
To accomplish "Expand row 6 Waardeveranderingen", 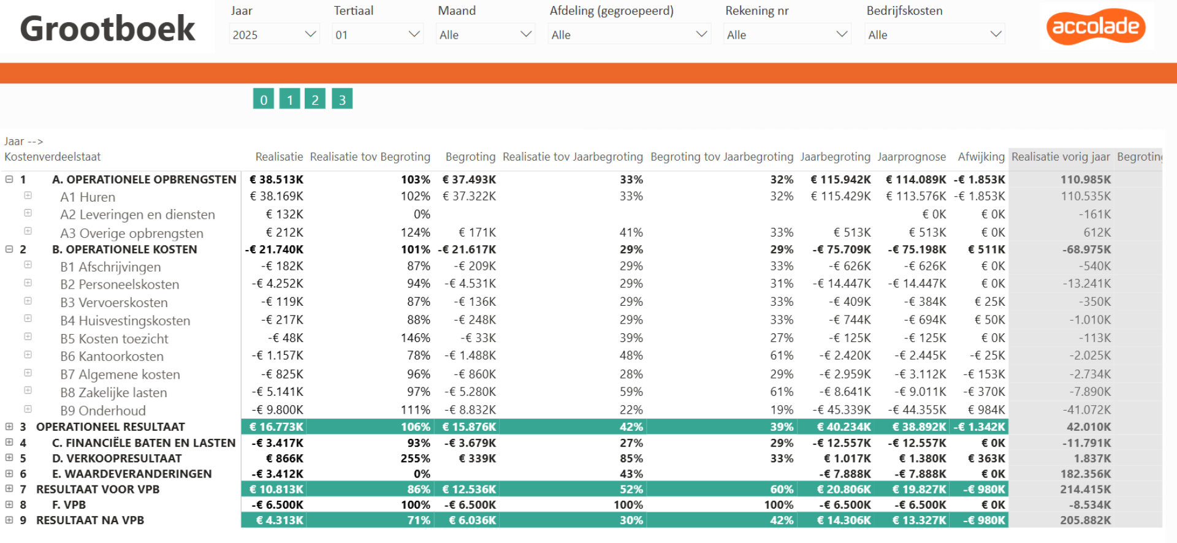I will coord(9,473).
